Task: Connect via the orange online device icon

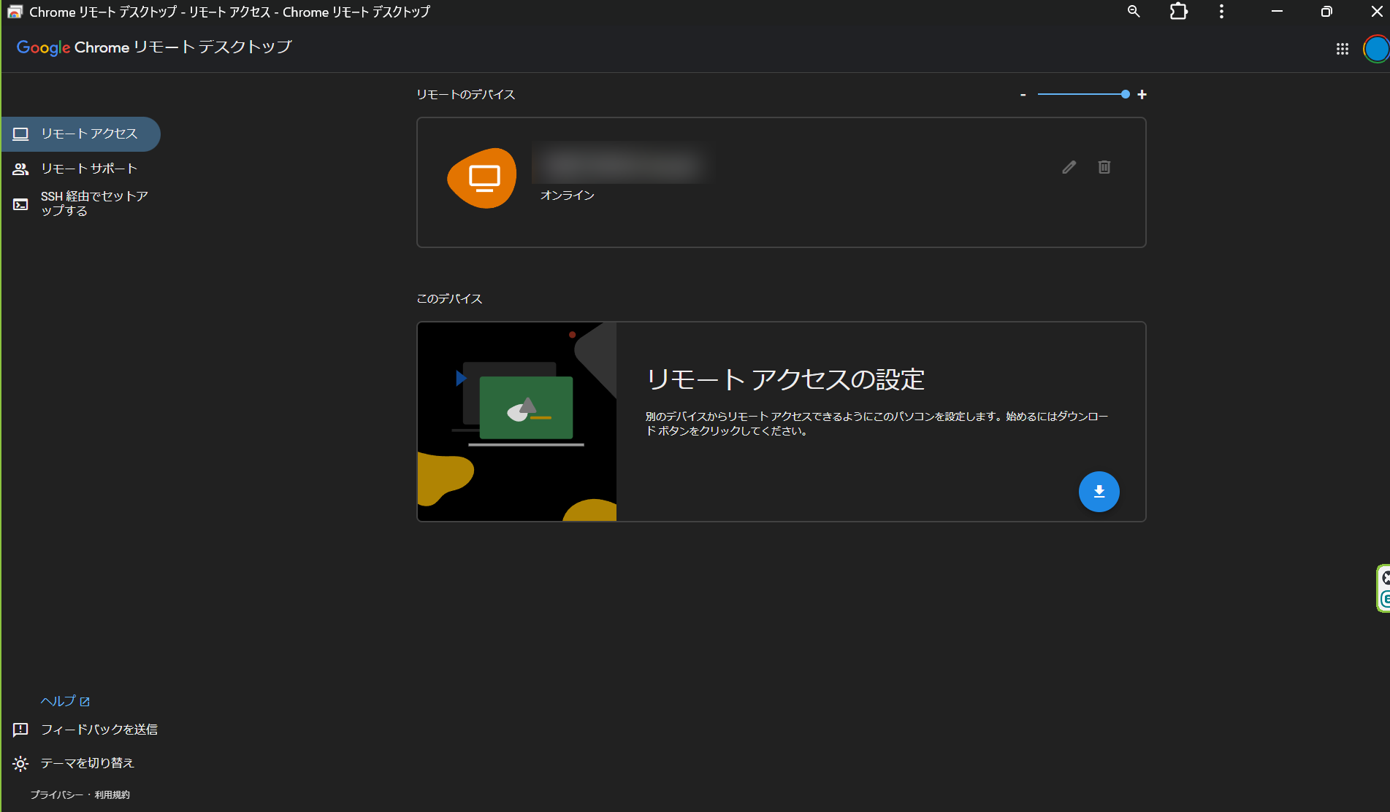Action: (x=482, y=178)
